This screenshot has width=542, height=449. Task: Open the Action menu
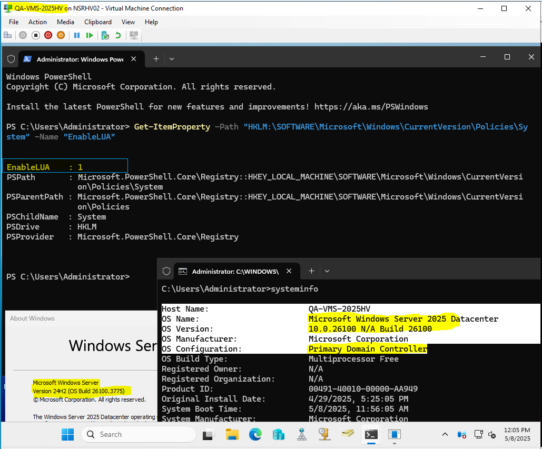38,22
